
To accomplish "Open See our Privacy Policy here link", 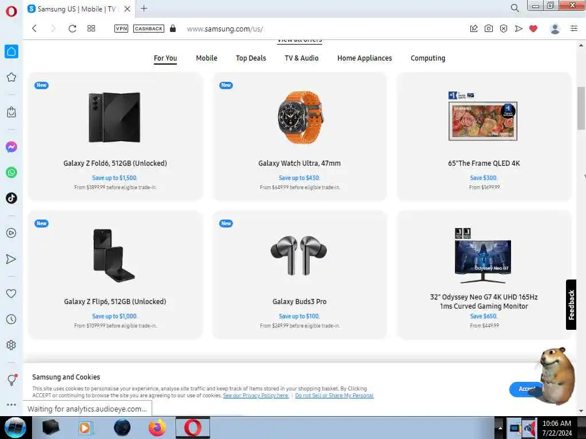I will click(256, 396).
